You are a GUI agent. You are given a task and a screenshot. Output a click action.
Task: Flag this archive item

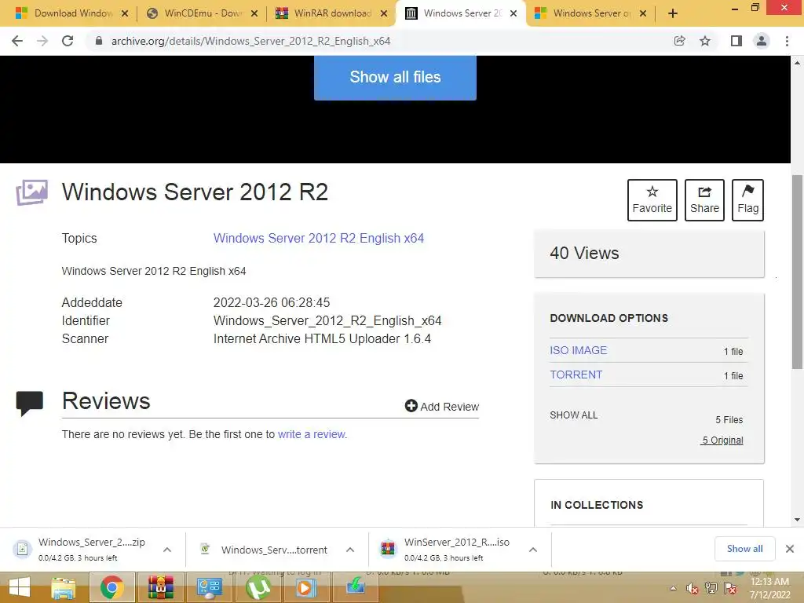747,200
